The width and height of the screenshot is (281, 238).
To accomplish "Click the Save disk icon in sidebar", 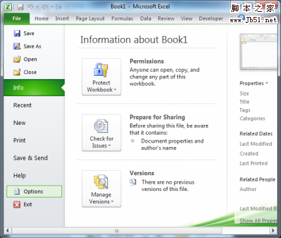I will (17, 33).
